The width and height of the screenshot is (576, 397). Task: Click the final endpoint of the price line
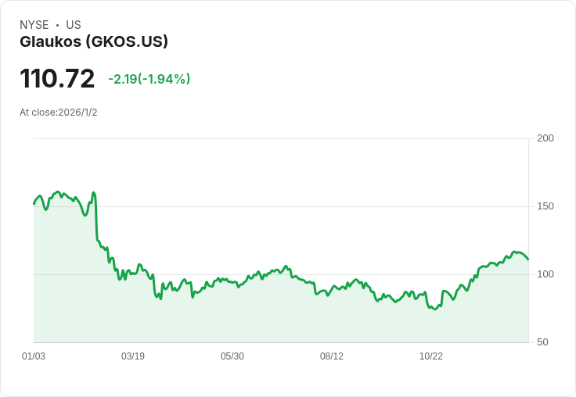click(x=528, y=259)
